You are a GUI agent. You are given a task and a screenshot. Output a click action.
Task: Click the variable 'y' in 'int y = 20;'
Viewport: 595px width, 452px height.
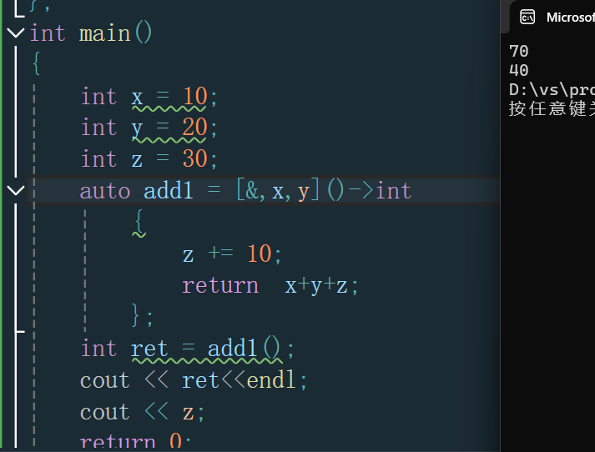tap(137, 130)
